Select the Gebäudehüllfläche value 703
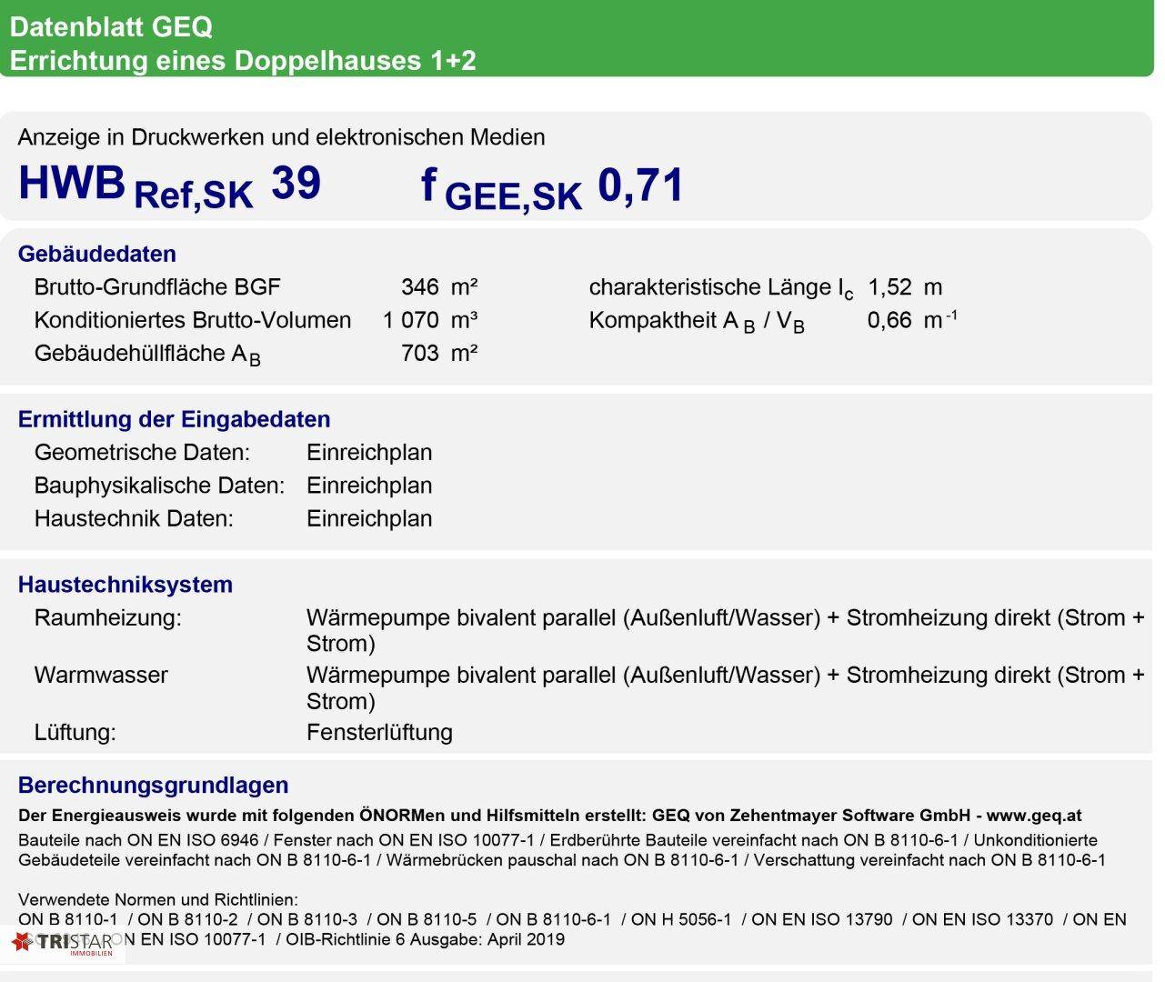This screenshot has height=982, width=1165. [420, 353]
